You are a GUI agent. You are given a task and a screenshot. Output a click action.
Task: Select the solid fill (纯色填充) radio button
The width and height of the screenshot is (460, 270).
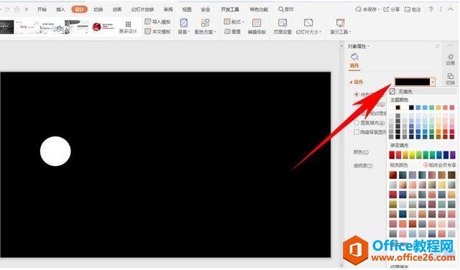(356, 94)
